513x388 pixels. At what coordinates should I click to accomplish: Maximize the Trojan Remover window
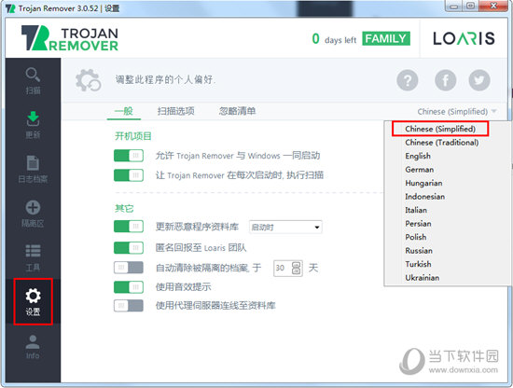click(470, 6)
